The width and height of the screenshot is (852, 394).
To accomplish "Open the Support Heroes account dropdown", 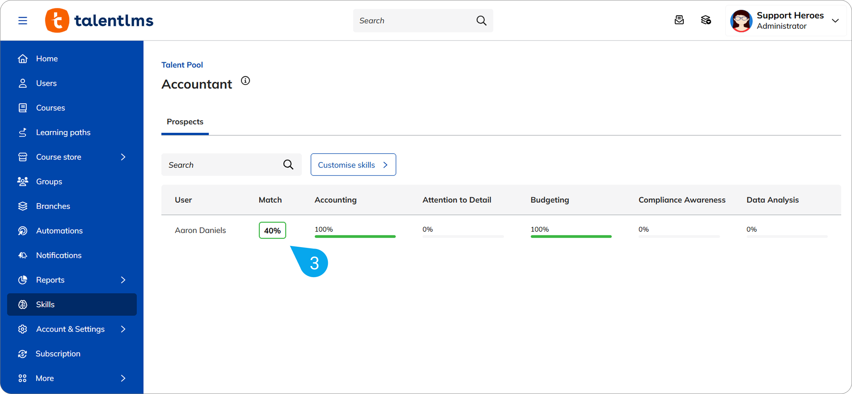I will [x=835, y=21].
